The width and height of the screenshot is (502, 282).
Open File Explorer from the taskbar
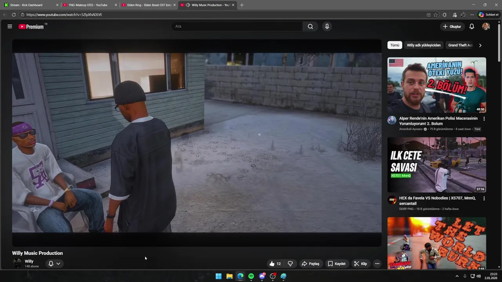(x=229, y=277)
